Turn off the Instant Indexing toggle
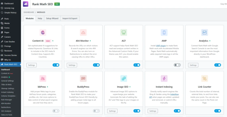The image size is (227, 117). [x=177, y=111]
